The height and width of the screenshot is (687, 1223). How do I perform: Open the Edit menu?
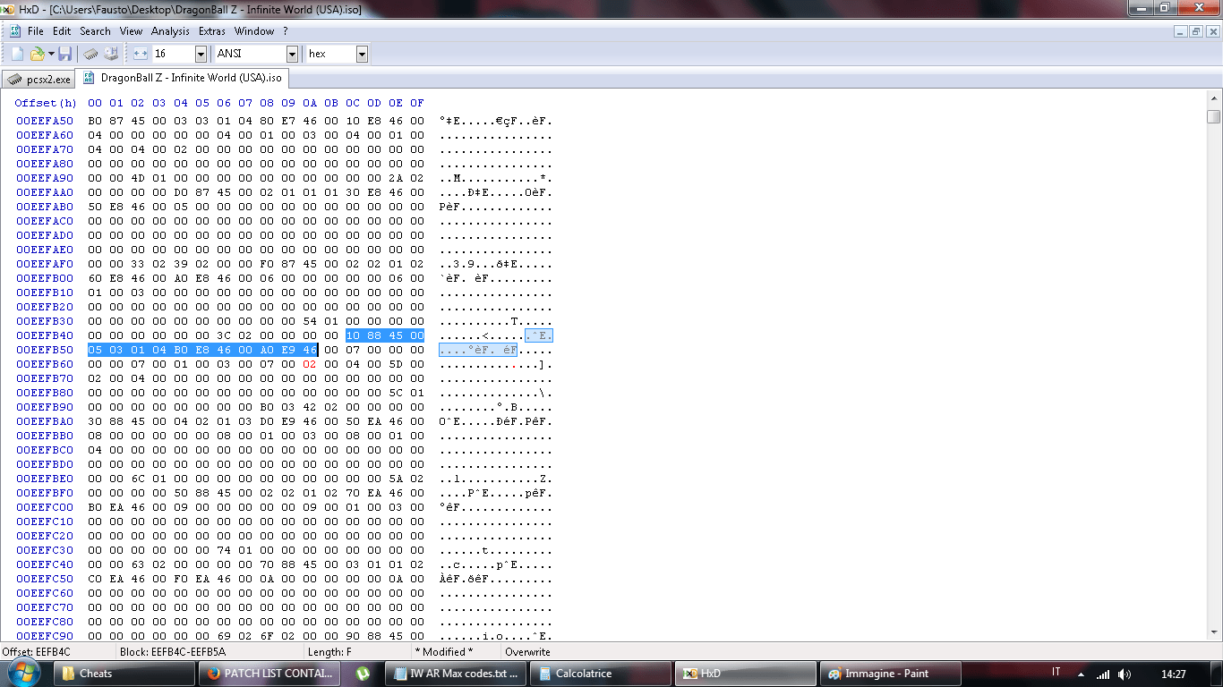point(62,30)
